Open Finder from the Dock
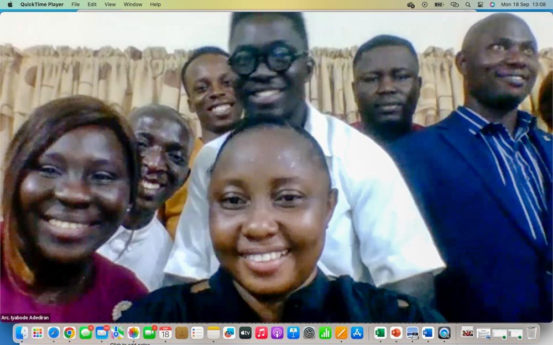 pyautogui.click(x=22, y=333)
